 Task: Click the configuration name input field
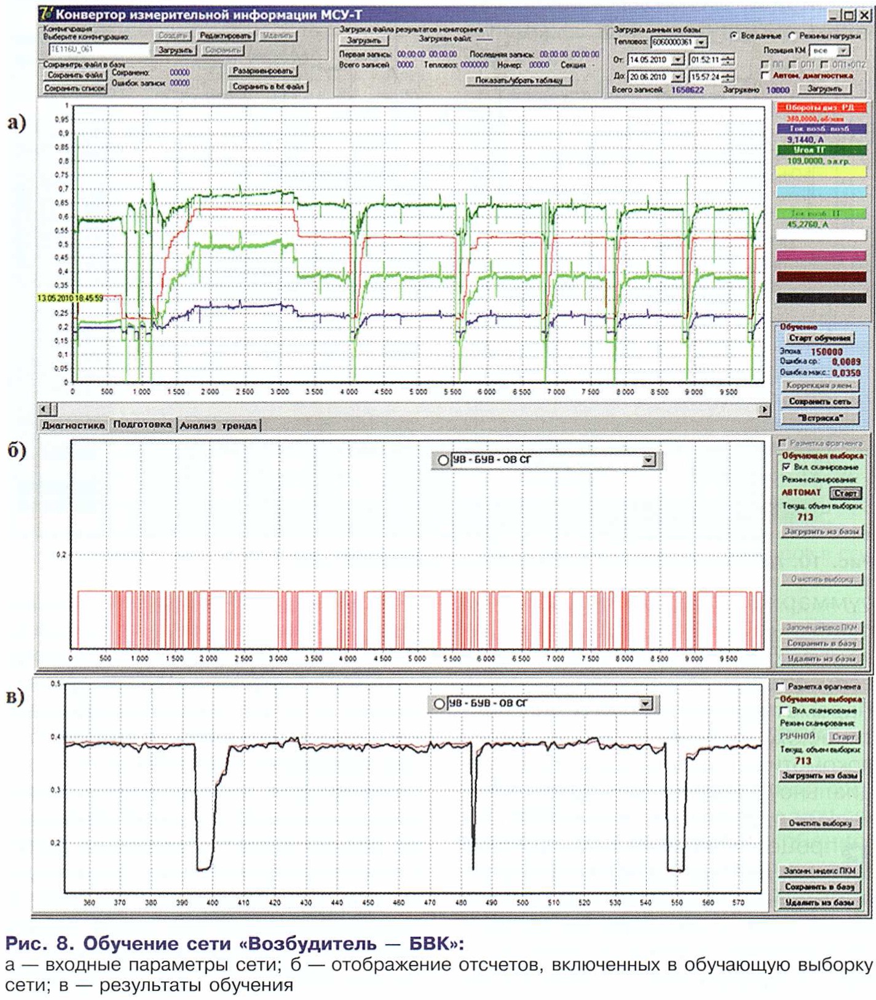pos(98,50)
